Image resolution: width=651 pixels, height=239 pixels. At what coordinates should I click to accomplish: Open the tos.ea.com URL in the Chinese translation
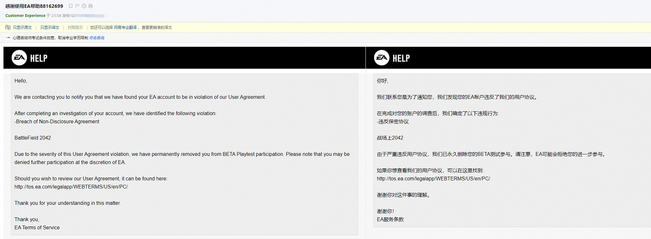pos(433,178)
